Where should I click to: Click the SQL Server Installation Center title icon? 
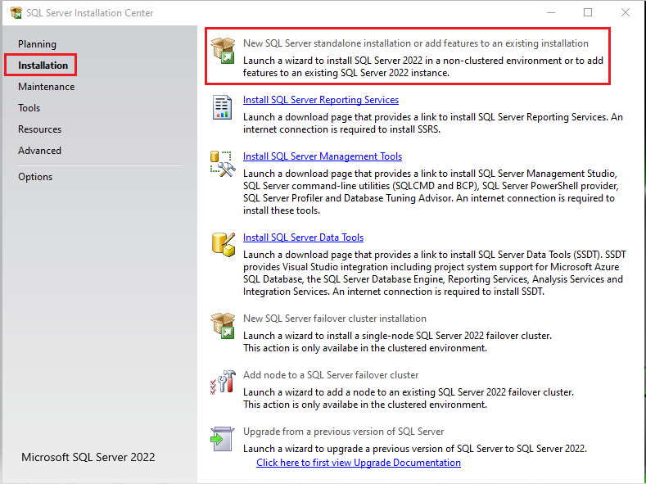click(x=16, y=13)
